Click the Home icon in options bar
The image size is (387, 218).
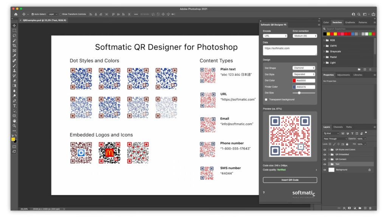16,14
